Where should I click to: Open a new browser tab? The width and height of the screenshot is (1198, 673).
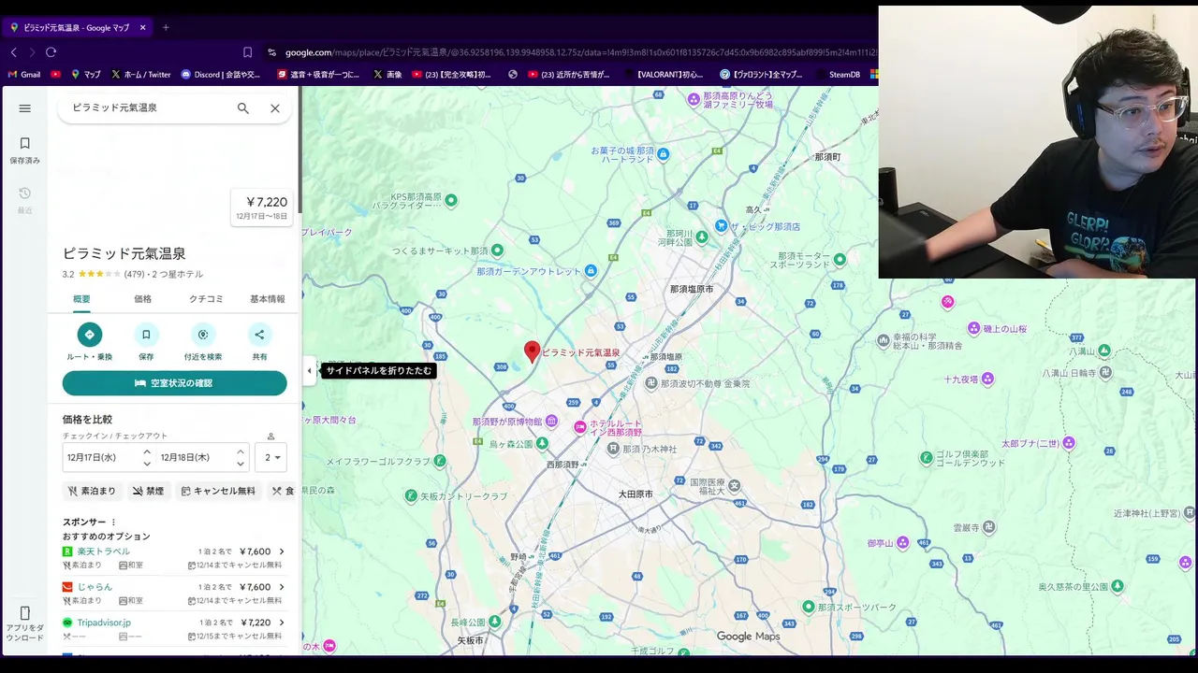pos(166,27)
